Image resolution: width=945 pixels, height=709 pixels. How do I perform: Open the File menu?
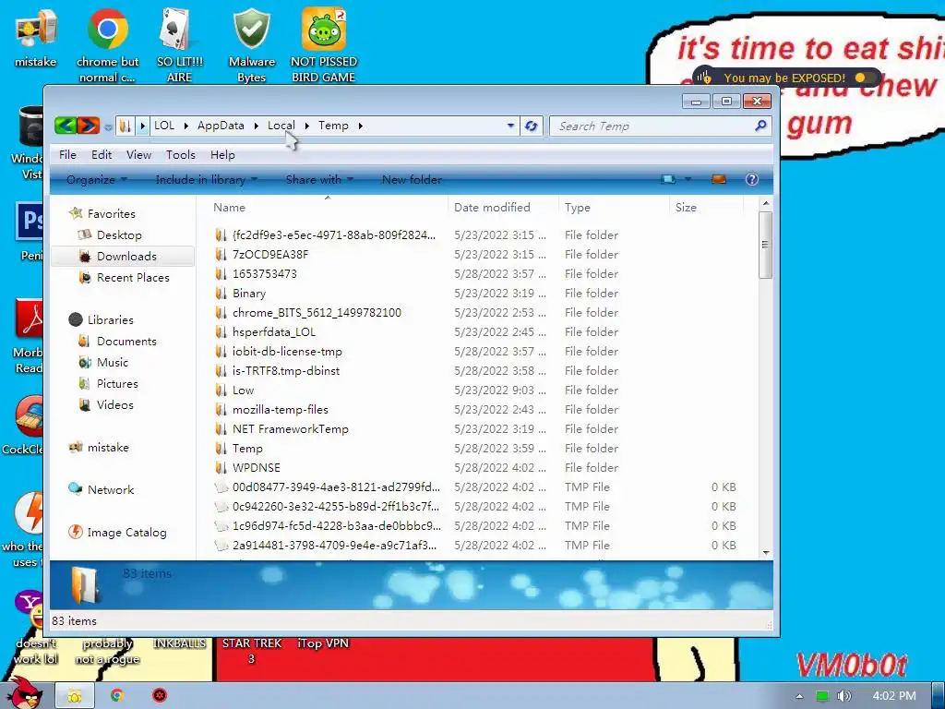(x=67, y=155)
